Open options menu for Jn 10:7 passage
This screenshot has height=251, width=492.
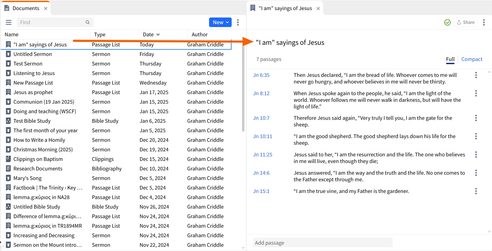tap(476, 118)
